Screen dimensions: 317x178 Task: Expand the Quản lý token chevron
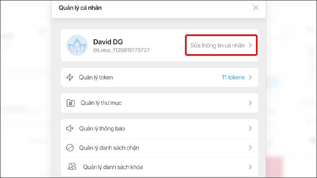pyautogui.click(x=250, y=78)
